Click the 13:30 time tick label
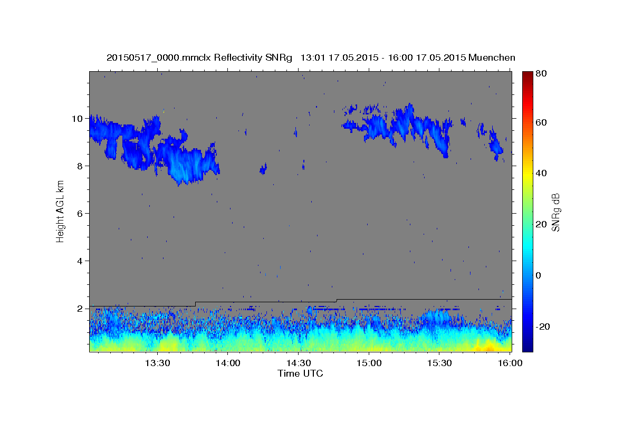Screen dimensions: 633x422 pos(157,363)
